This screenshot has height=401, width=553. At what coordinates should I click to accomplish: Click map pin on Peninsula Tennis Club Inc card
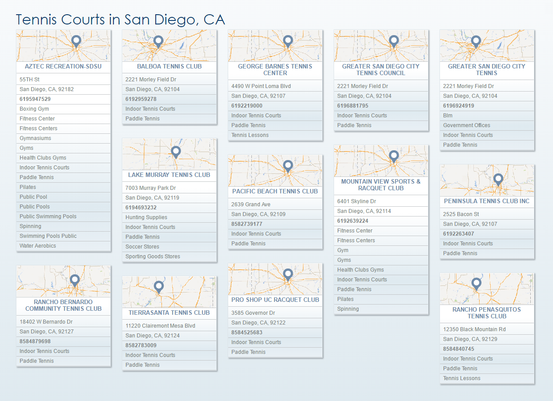coord(498,179)
